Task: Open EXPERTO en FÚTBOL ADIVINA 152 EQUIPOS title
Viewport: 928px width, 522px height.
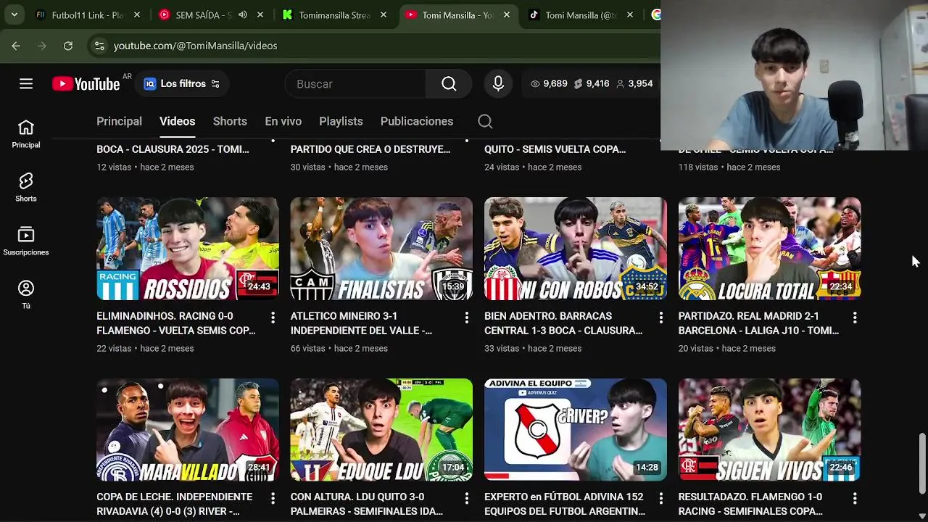Action: (x=565, y=504)
